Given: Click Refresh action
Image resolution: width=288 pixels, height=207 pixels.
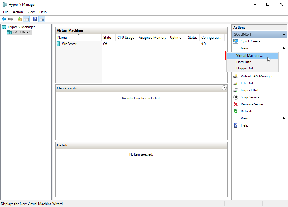Looking at the screenshot, I should (x=246, y=111).
